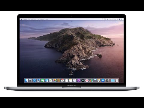Open the Finder menu in menu bar
Viewport: 144px width, 108px height.
25,19
